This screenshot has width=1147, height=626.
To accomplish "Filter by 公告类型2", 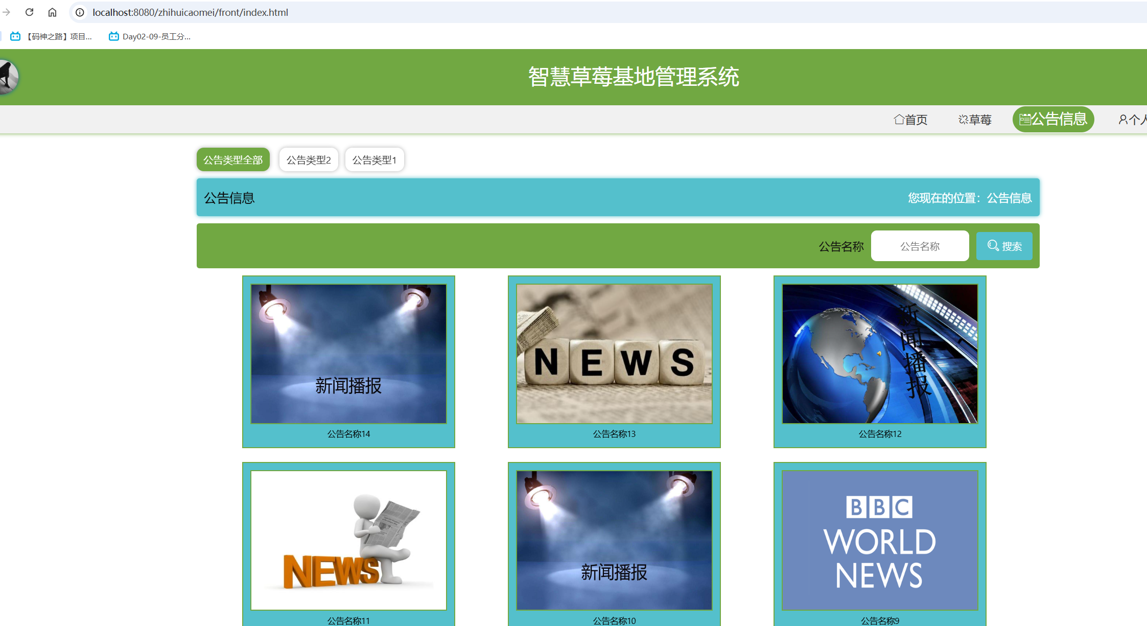I will coord(309,160).
